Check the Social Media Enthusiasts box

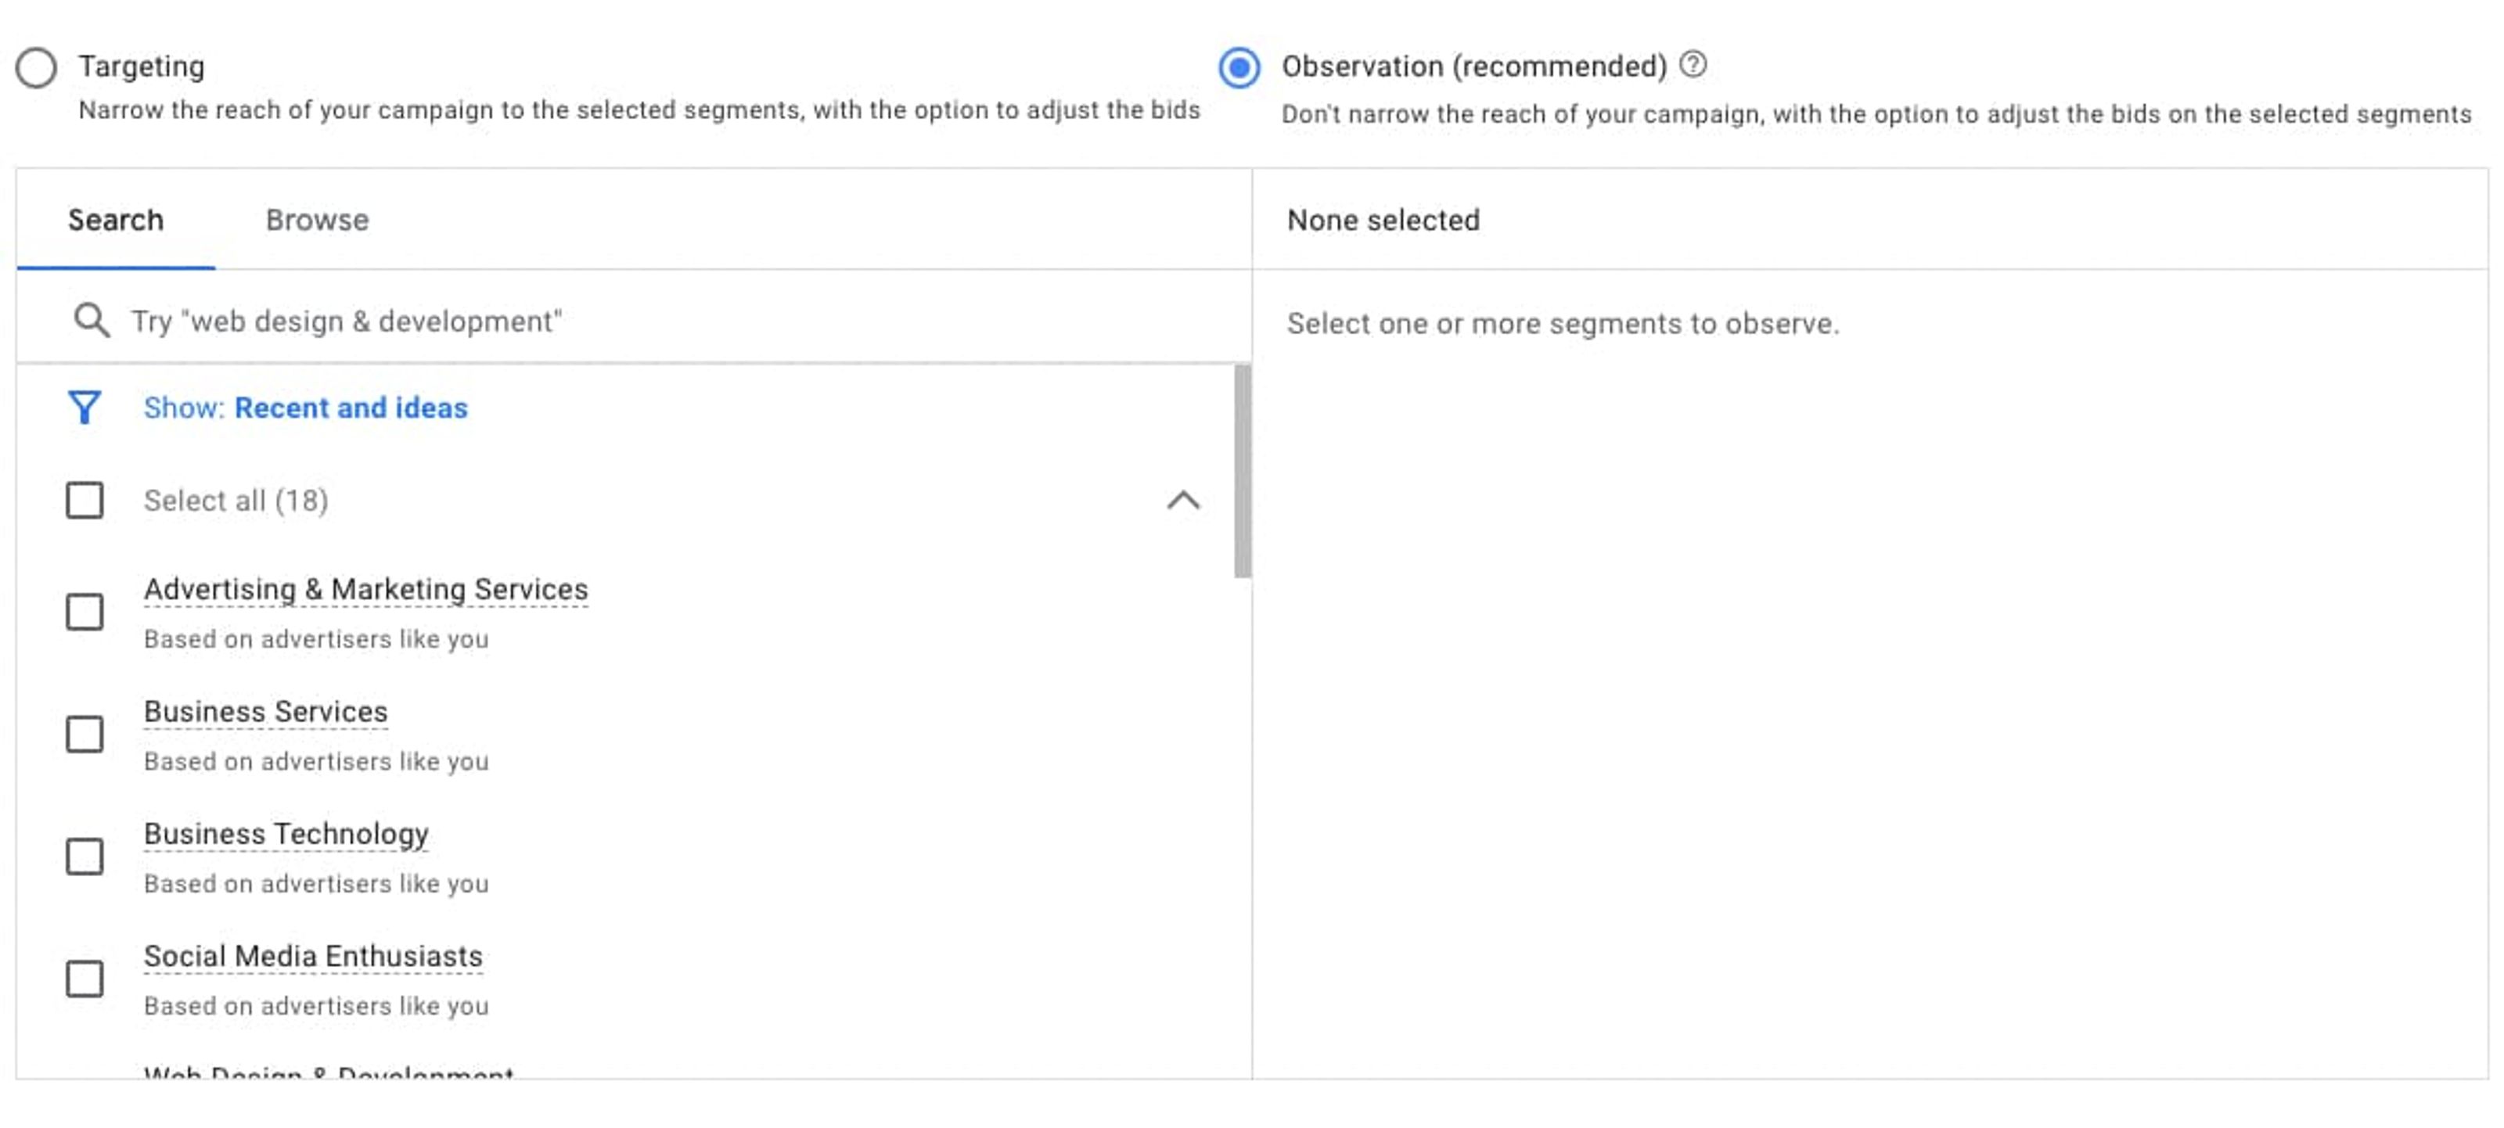click(x=85, y=979)
